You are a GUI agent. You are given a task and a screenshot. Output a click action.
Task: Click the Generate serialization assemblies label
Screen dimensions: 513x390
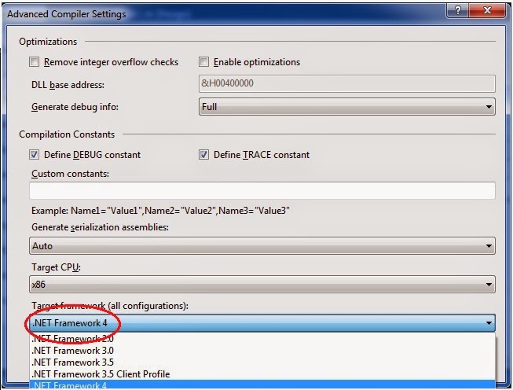(100, 227)
